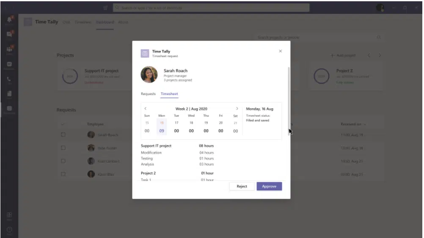Show next projects with right chevron

tap(380, 55)
